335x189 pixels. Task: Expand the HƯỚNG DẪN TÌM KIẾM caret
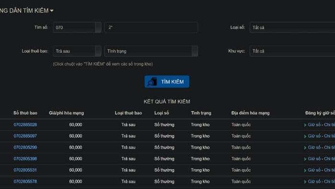pyautogui.click(x=52, y=11)
